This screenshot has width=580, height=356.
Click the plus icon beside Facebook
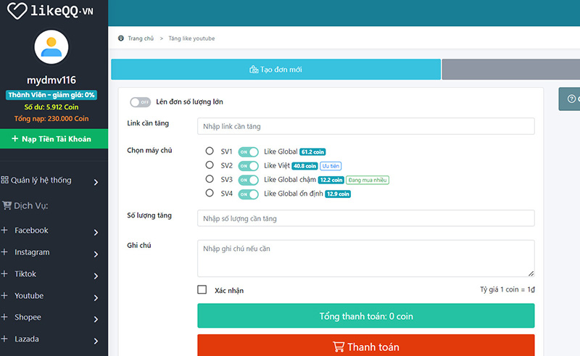coord(5,231)
